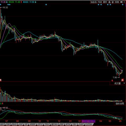This screenshot has height=126, width=126.
Task: Select the VR indicator tab
Action: (26, 124)
